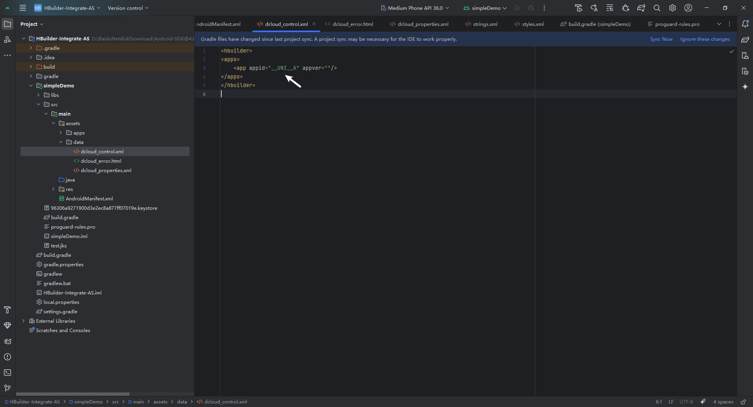Toggle the read-only lock in status bar

coord(743,402)
